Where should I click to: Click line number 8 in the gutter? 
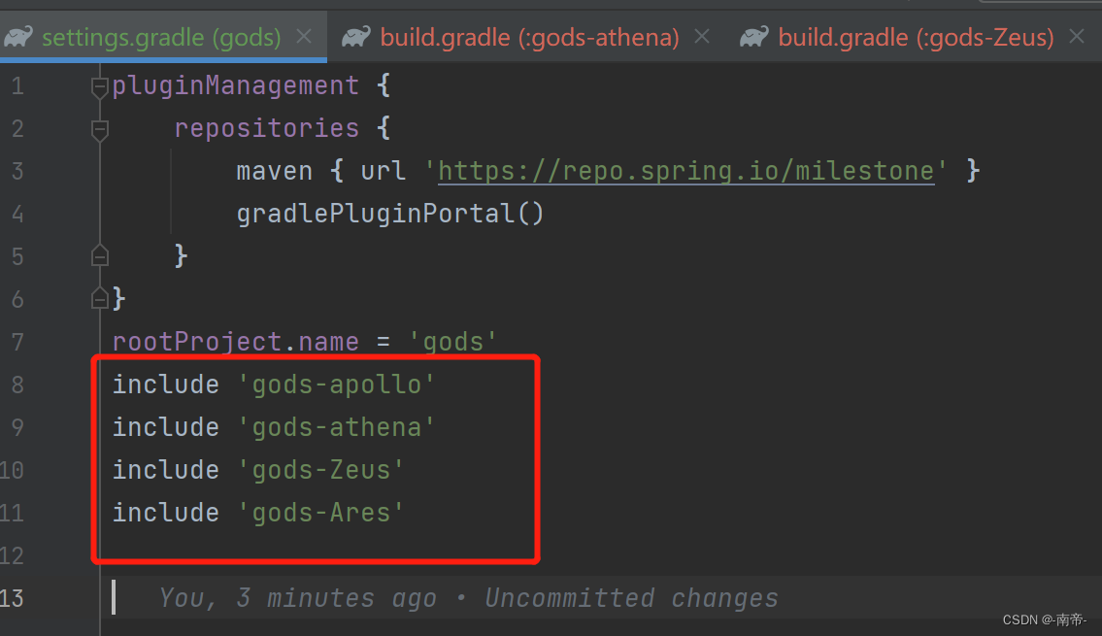[x=17, y=384]
